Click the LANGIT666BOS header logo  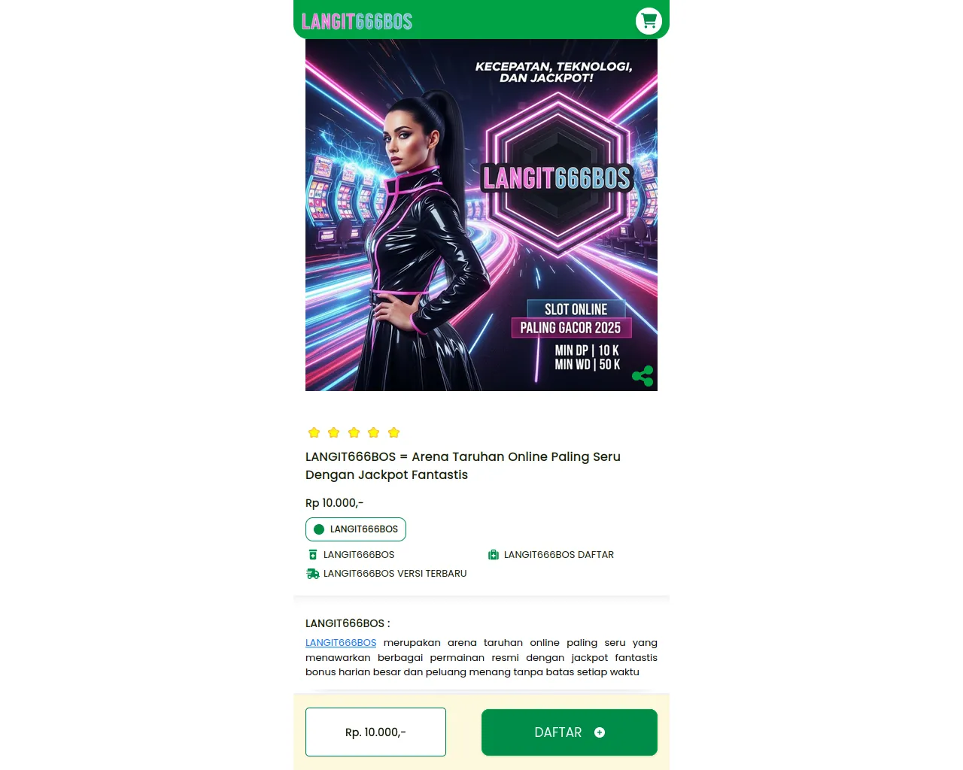pos(357,22)
